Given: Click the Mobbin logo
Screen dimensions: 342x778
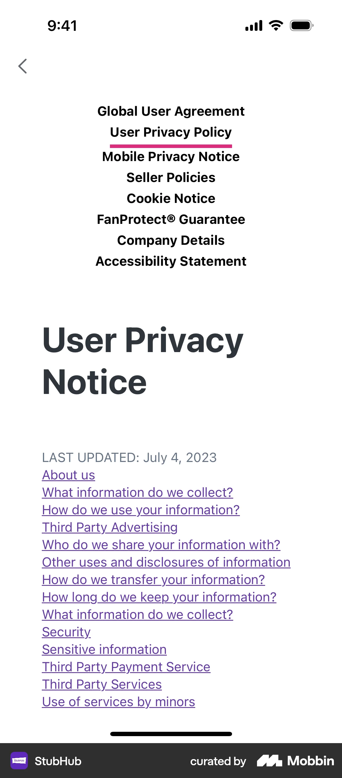Looking at the screenshot, I should 295,761.
